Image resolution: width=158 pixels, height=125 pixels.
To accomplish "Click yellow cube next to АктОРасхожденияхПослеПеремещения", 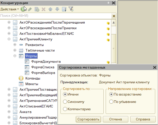I will click(x=108, y=23).
